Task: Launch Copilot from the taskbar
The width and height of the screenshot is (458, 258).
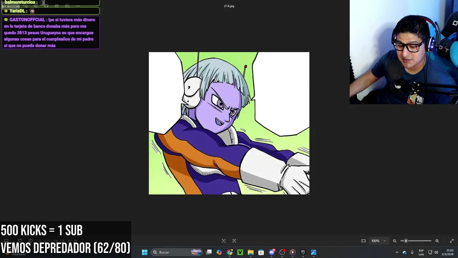Action: tap(219, 252)
